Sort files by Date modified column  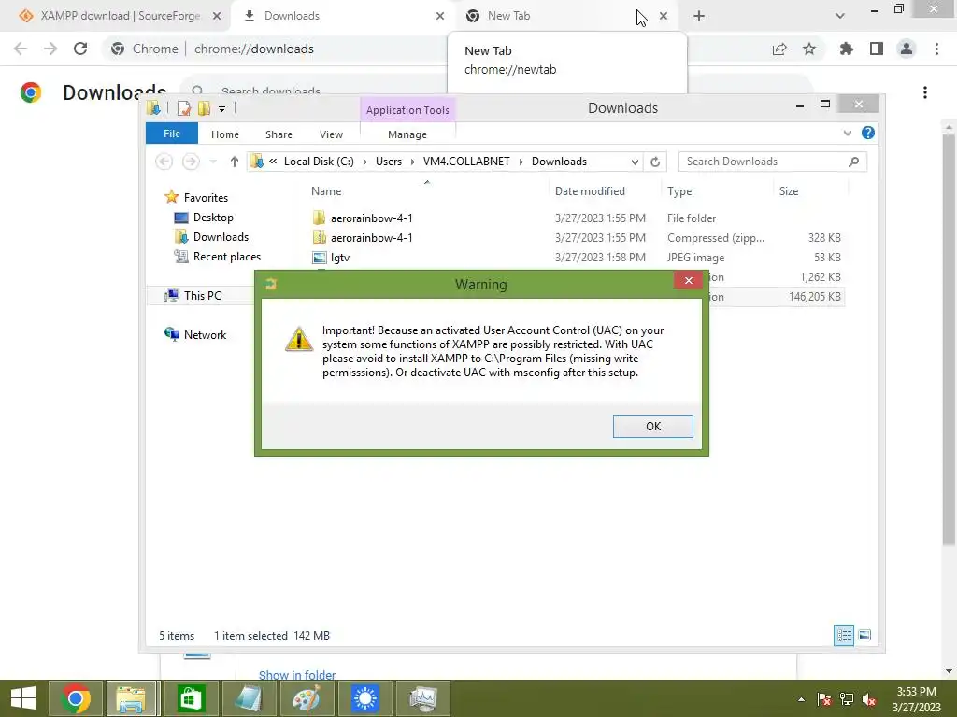click(x=590, y=191)
